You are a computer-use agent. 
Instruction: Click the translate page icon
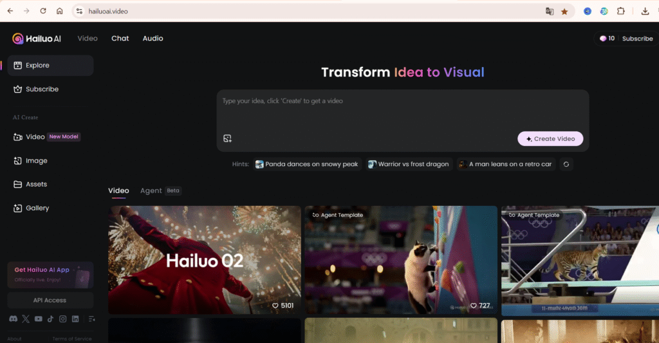pos(550,12)
